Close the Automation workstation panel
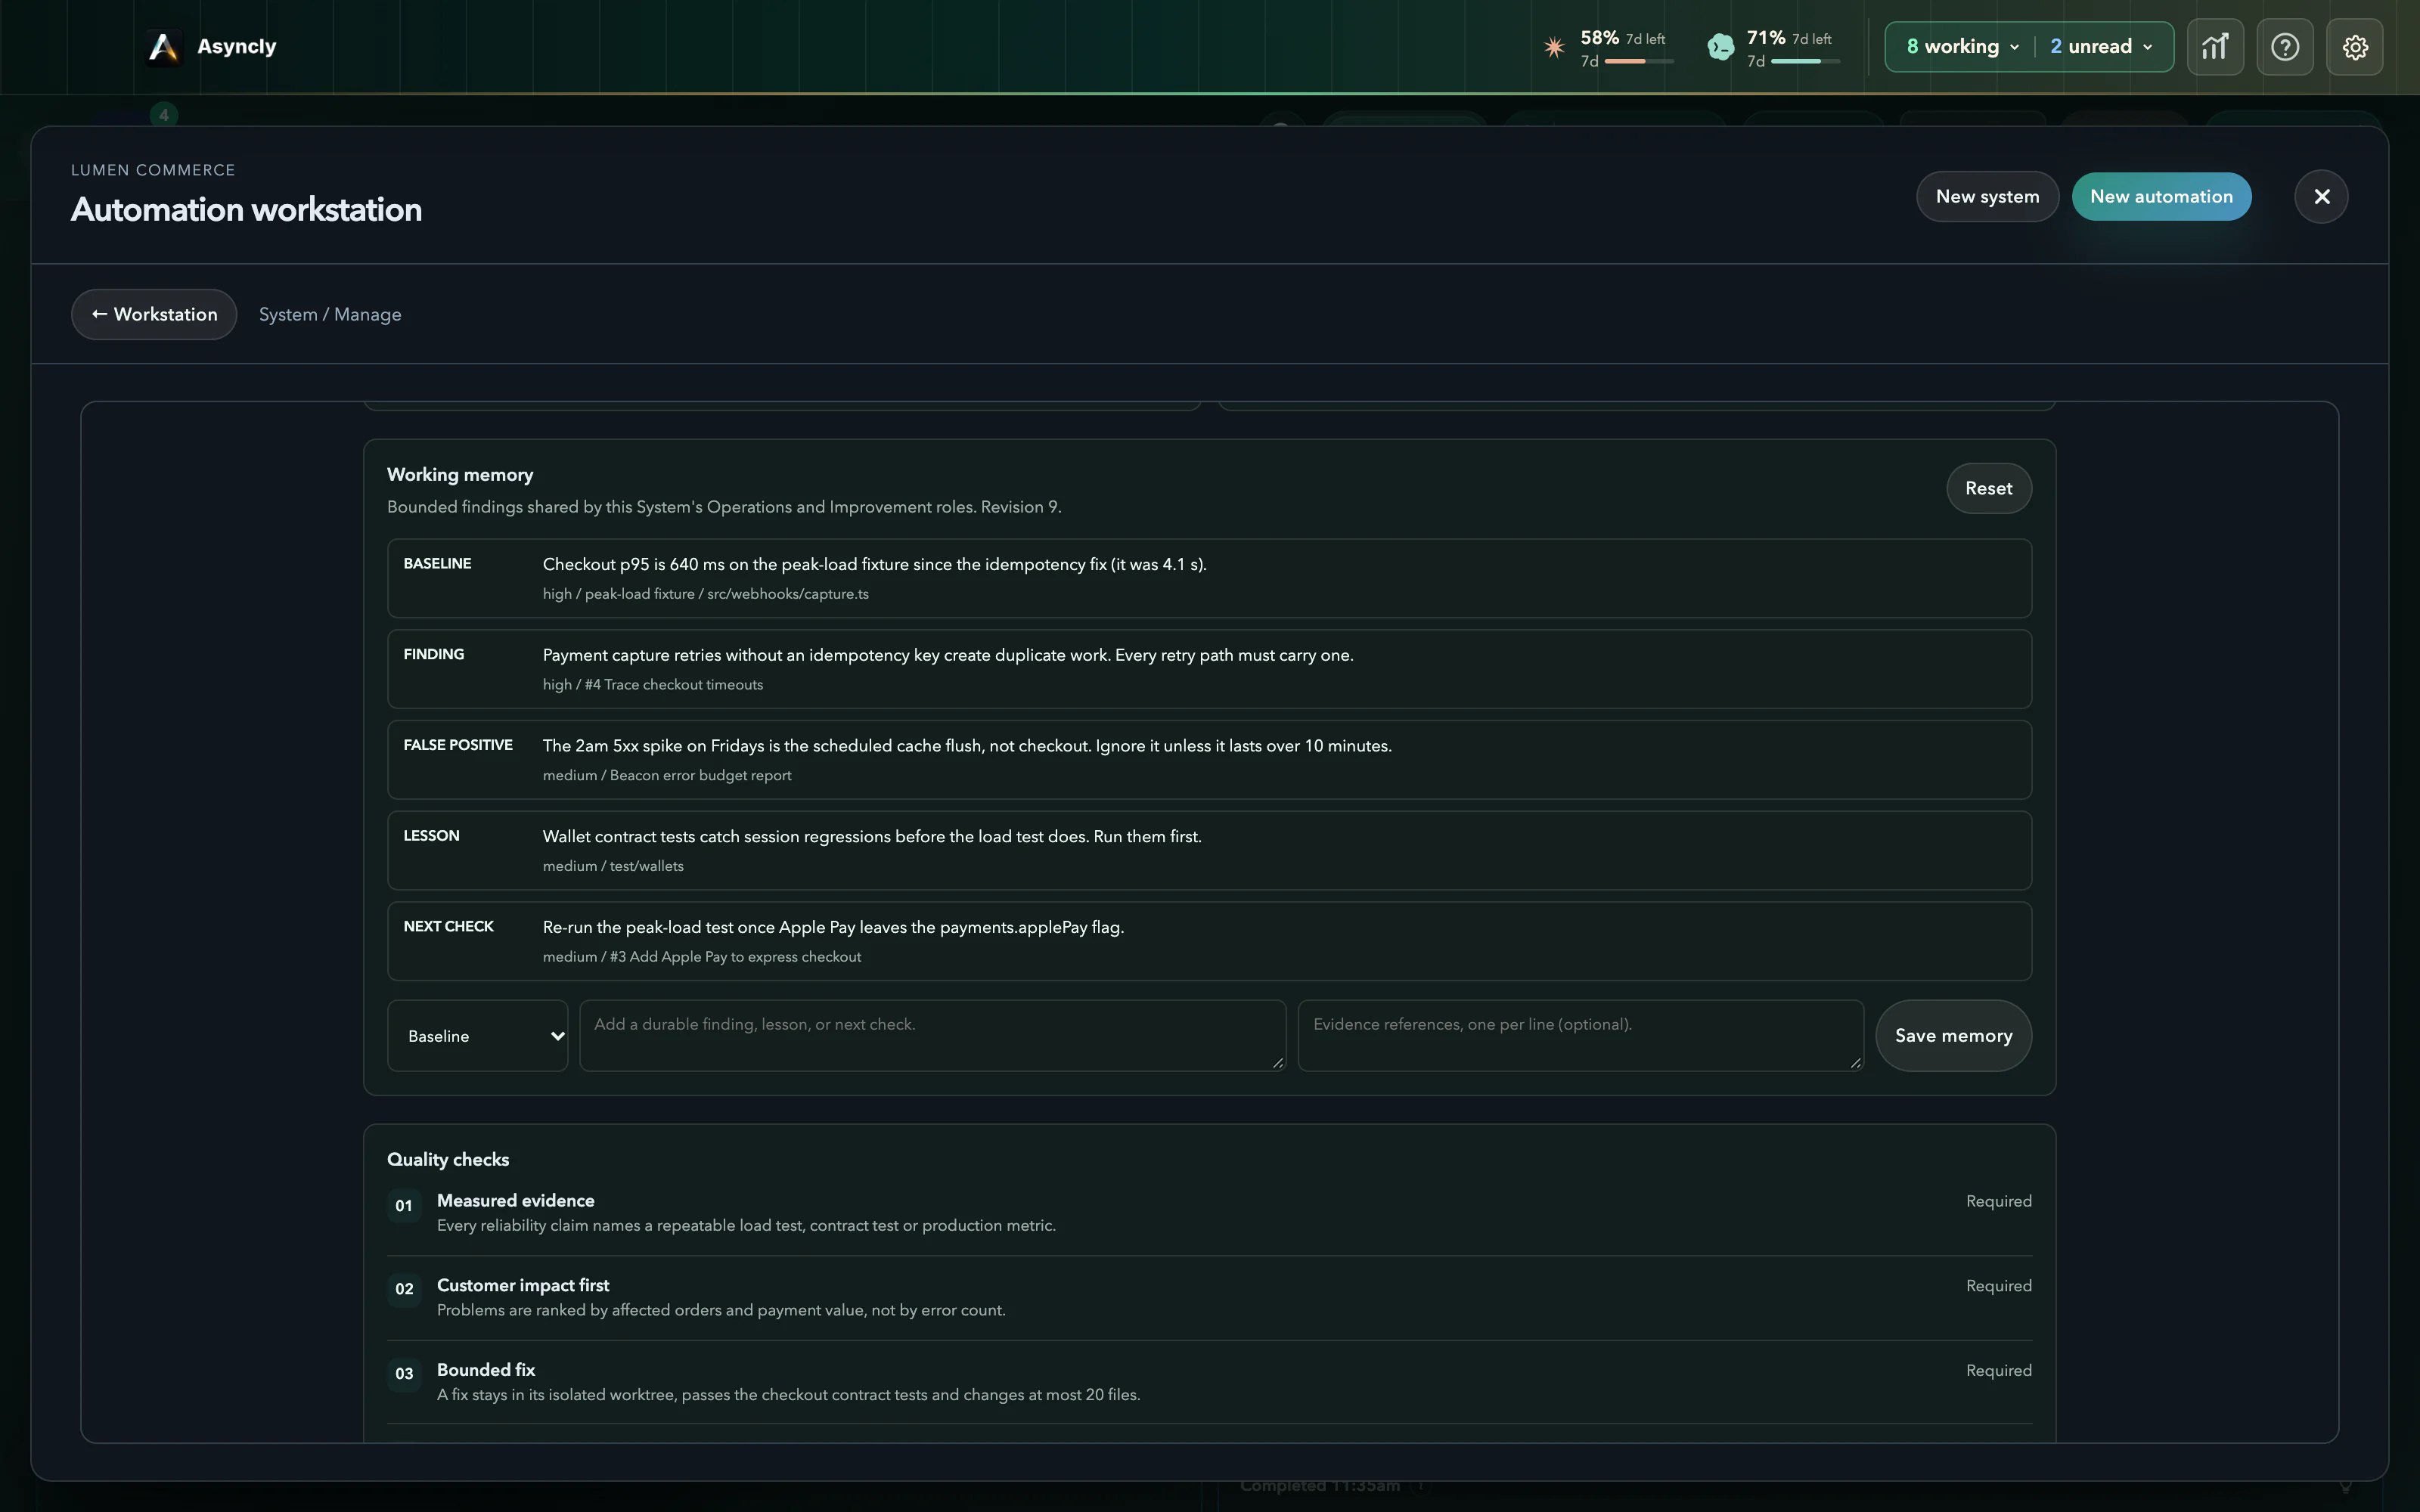The height and width of the screenshot is (1512, 2420). point(2321,196)
